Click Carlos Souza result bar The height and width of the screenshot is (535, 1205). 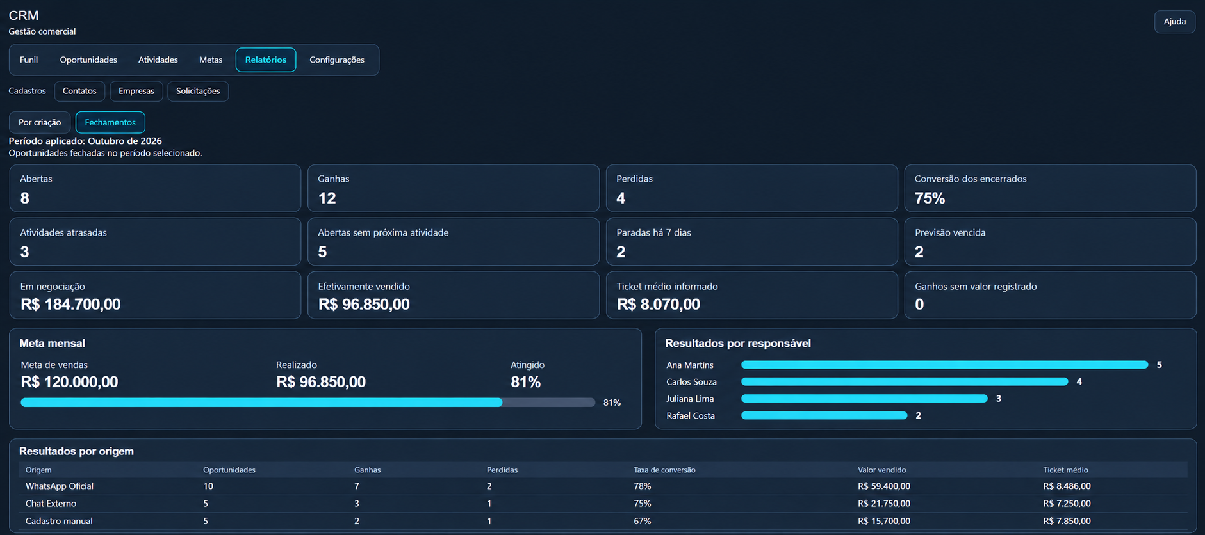point(905,382)
